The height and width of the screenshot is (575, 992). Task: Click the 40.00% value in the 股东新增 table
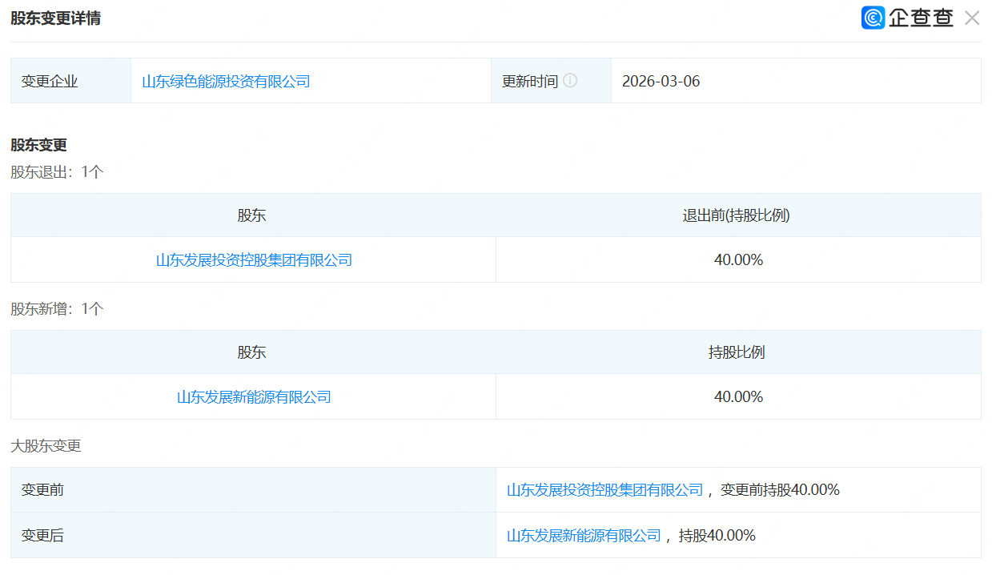[x=738, y=397]
